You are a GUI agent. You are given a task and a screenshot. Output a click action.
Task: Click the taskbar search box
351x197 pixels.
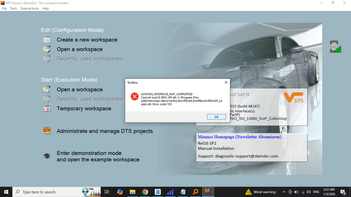click(x=56, y=192)
